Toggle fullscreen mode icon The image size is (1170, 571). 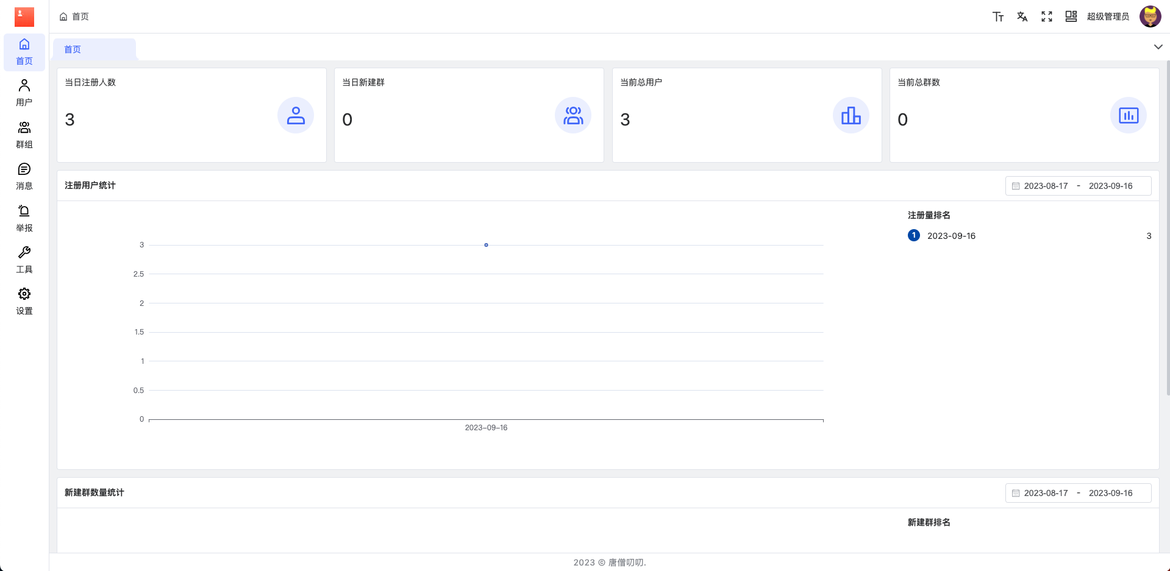(1047, 16)
